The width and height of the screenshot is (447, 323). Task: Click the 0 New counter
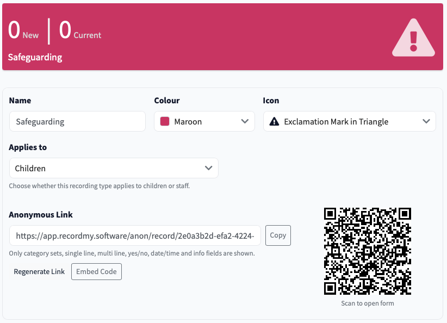tap(23, 30)
